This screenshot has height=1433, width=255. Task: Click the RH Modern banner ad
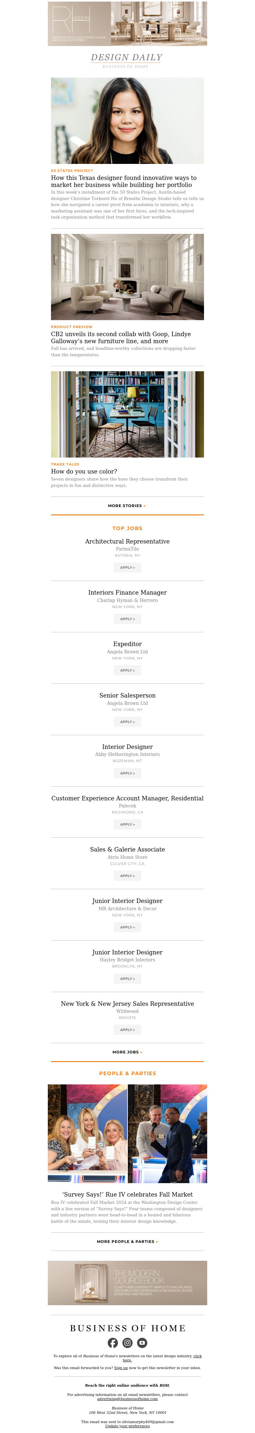pyautogui.click(x=127, y=23)
